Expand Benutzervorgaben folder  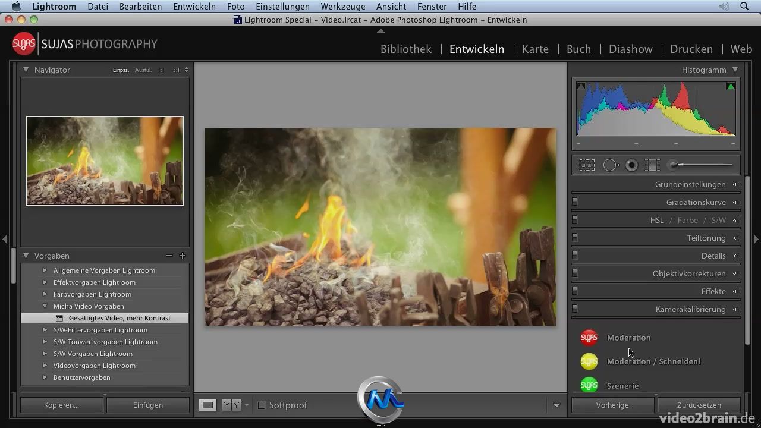45,377
